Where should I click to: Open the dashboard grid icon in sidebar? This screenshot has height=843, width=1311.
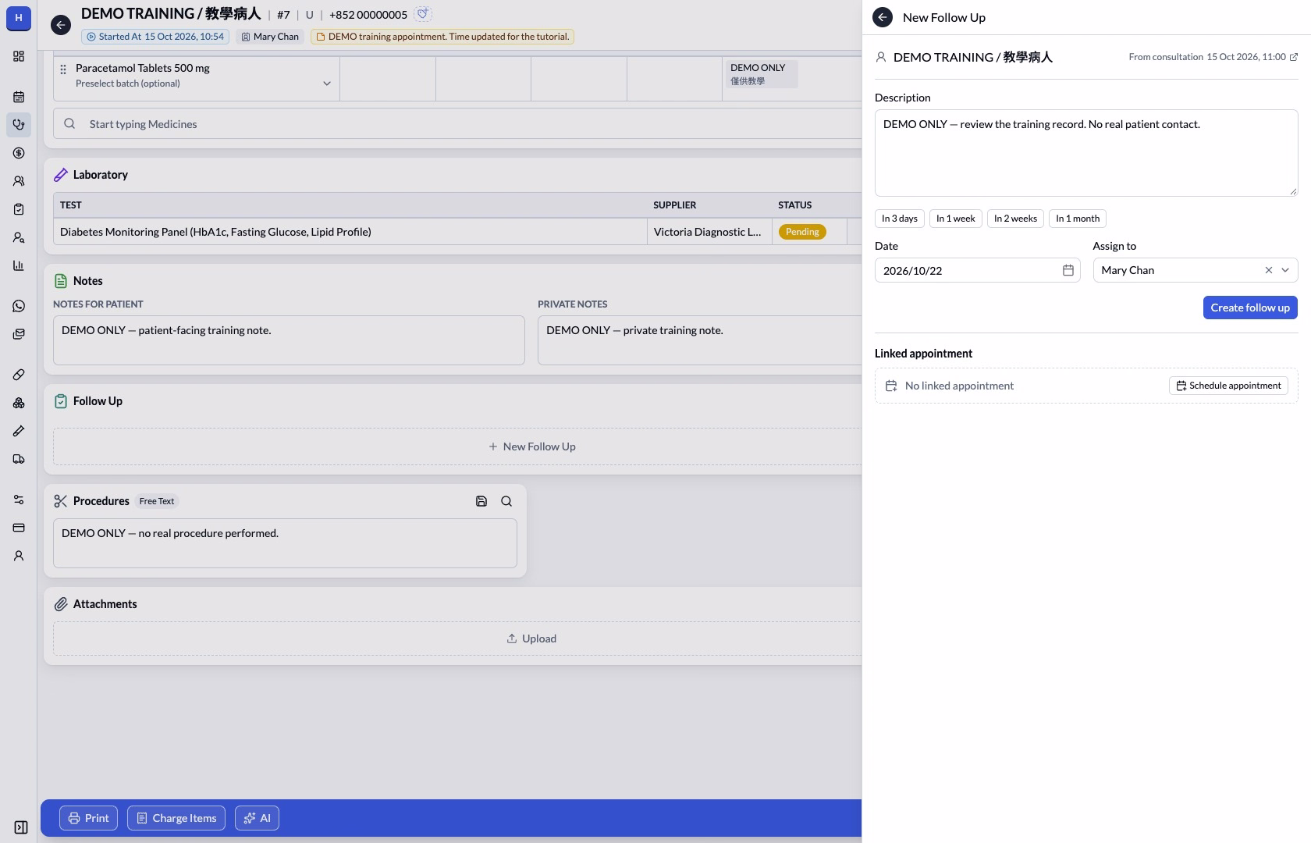(x=19, y=56)
